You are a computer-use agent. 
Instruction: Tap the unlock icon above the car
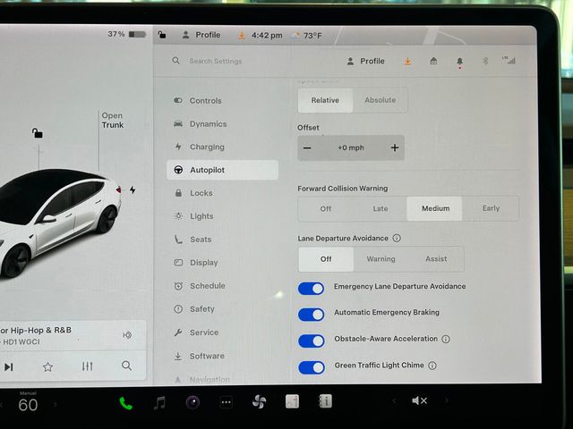tap(37, 133)
